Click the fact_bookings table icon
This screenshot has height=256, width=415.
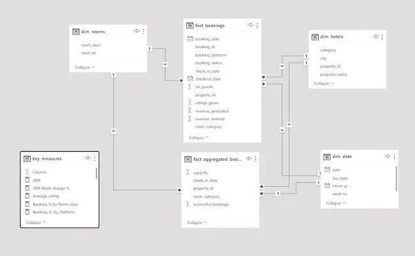[x=190, y=26]
